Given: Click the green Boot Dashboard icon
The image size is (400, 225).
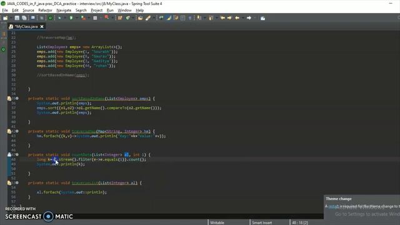Looking at the screenshot, I should (50, 18).
